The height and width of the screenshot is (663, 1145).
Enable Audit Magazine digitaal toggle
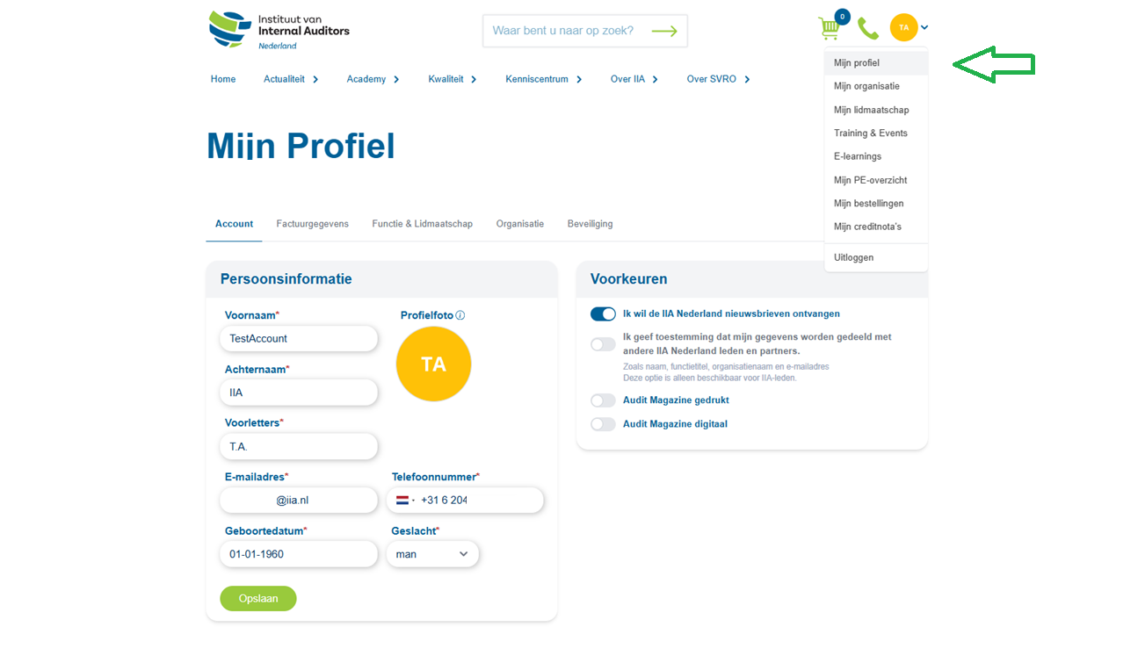603,424
